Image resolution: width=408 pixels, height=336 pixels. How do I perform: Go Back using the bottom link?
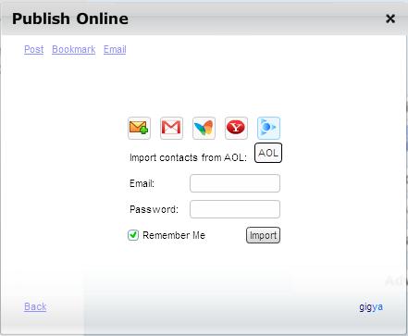(35, 306)
